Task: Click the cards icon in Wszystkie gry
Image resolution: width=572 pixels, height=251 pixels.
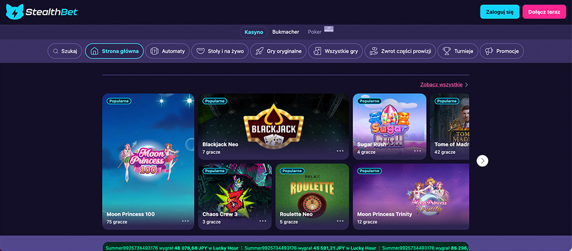Action: 317,51
